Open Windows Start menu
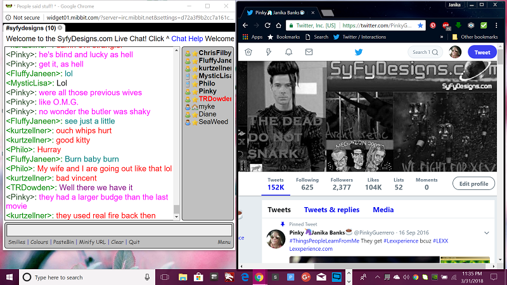The width and height of the screenshot is (507, 285). [10, 277]
